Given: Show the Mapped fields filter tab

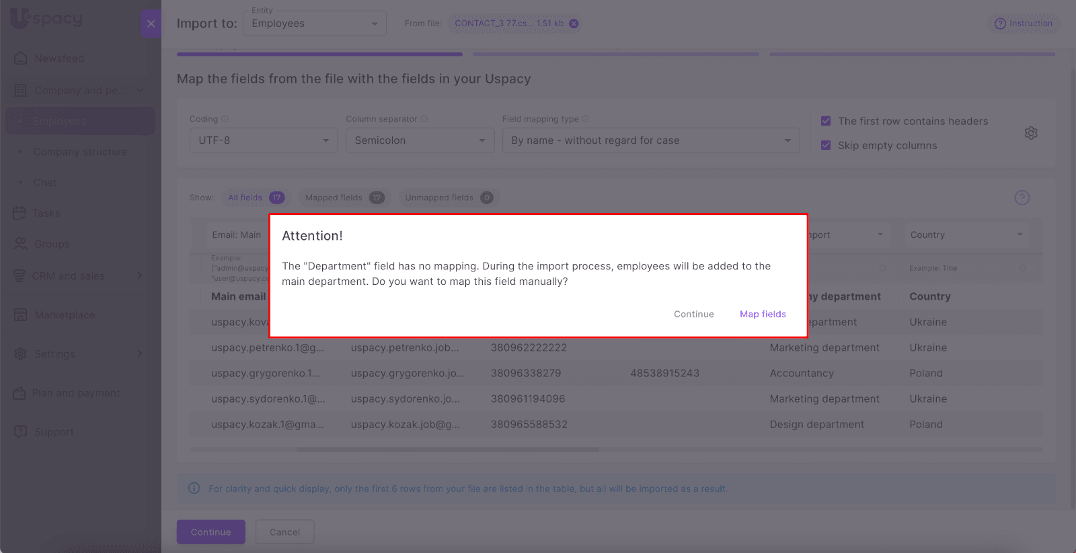Looking at the screenshot, I should tap(344, 198).
